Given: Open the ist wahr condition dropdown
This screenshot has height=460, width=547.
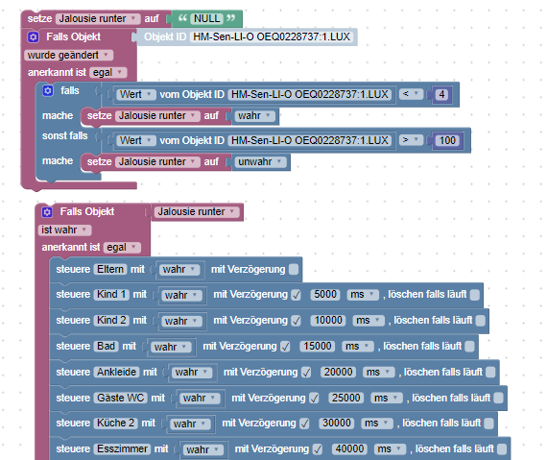Looking at the screenshot, I should coord(64,230).
